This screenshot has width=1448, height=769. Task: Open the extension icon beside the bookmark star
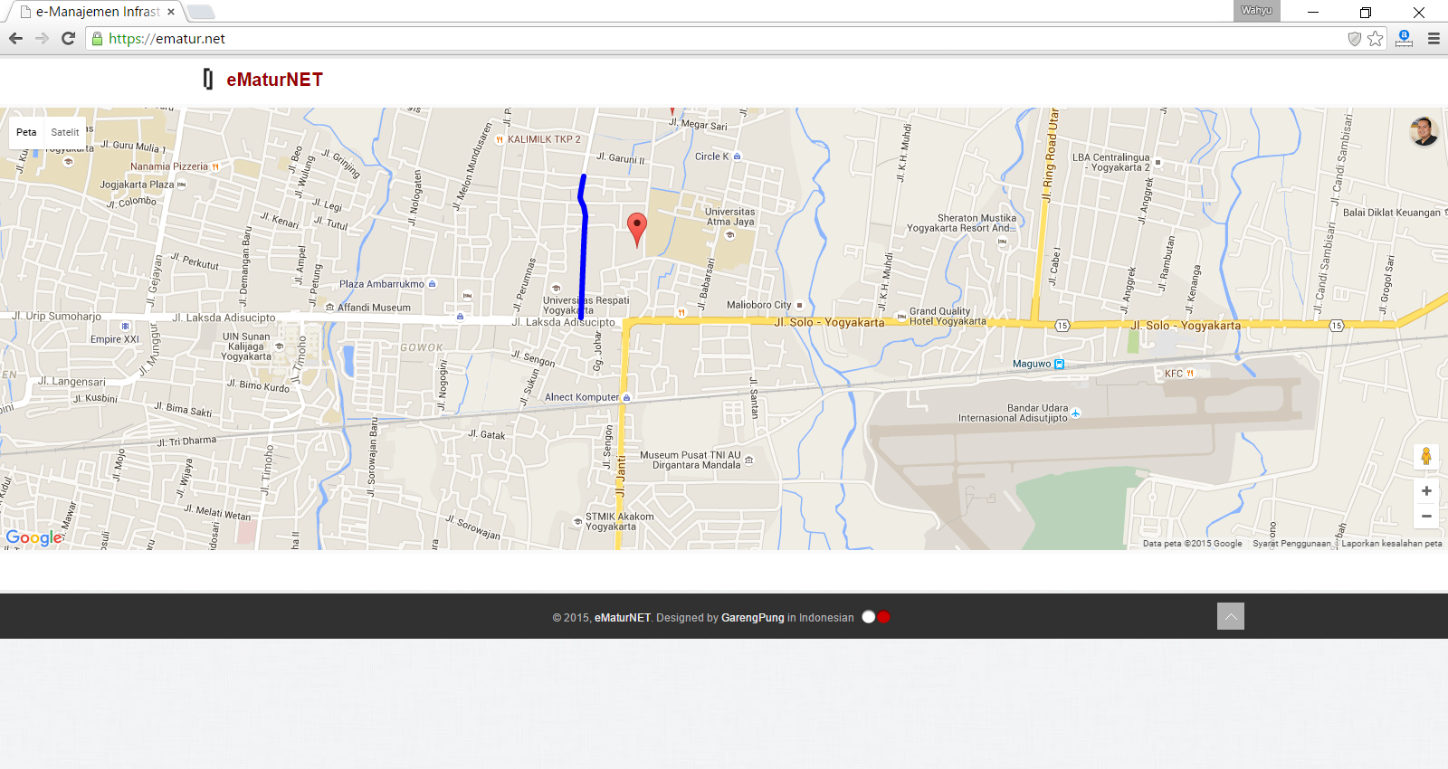[x=1404, y=38]
